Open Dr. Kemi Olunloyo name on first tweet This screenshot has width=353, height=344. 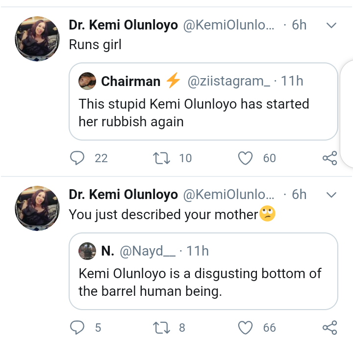click(123, 26)
